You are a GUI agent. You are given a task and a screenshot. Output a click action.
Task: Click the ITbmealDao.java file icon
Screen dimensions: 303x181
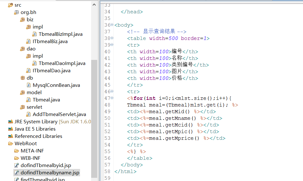(x=28, y=71)
